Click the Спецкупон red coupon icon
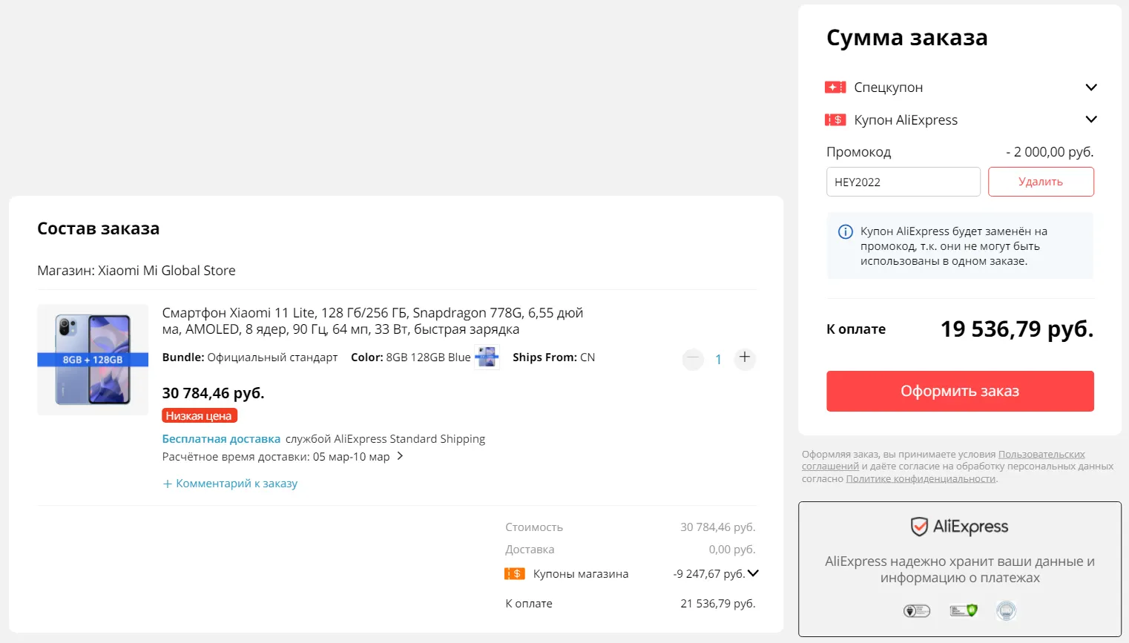The width and height of the screenshot is (1129, 643). point(835,88)
